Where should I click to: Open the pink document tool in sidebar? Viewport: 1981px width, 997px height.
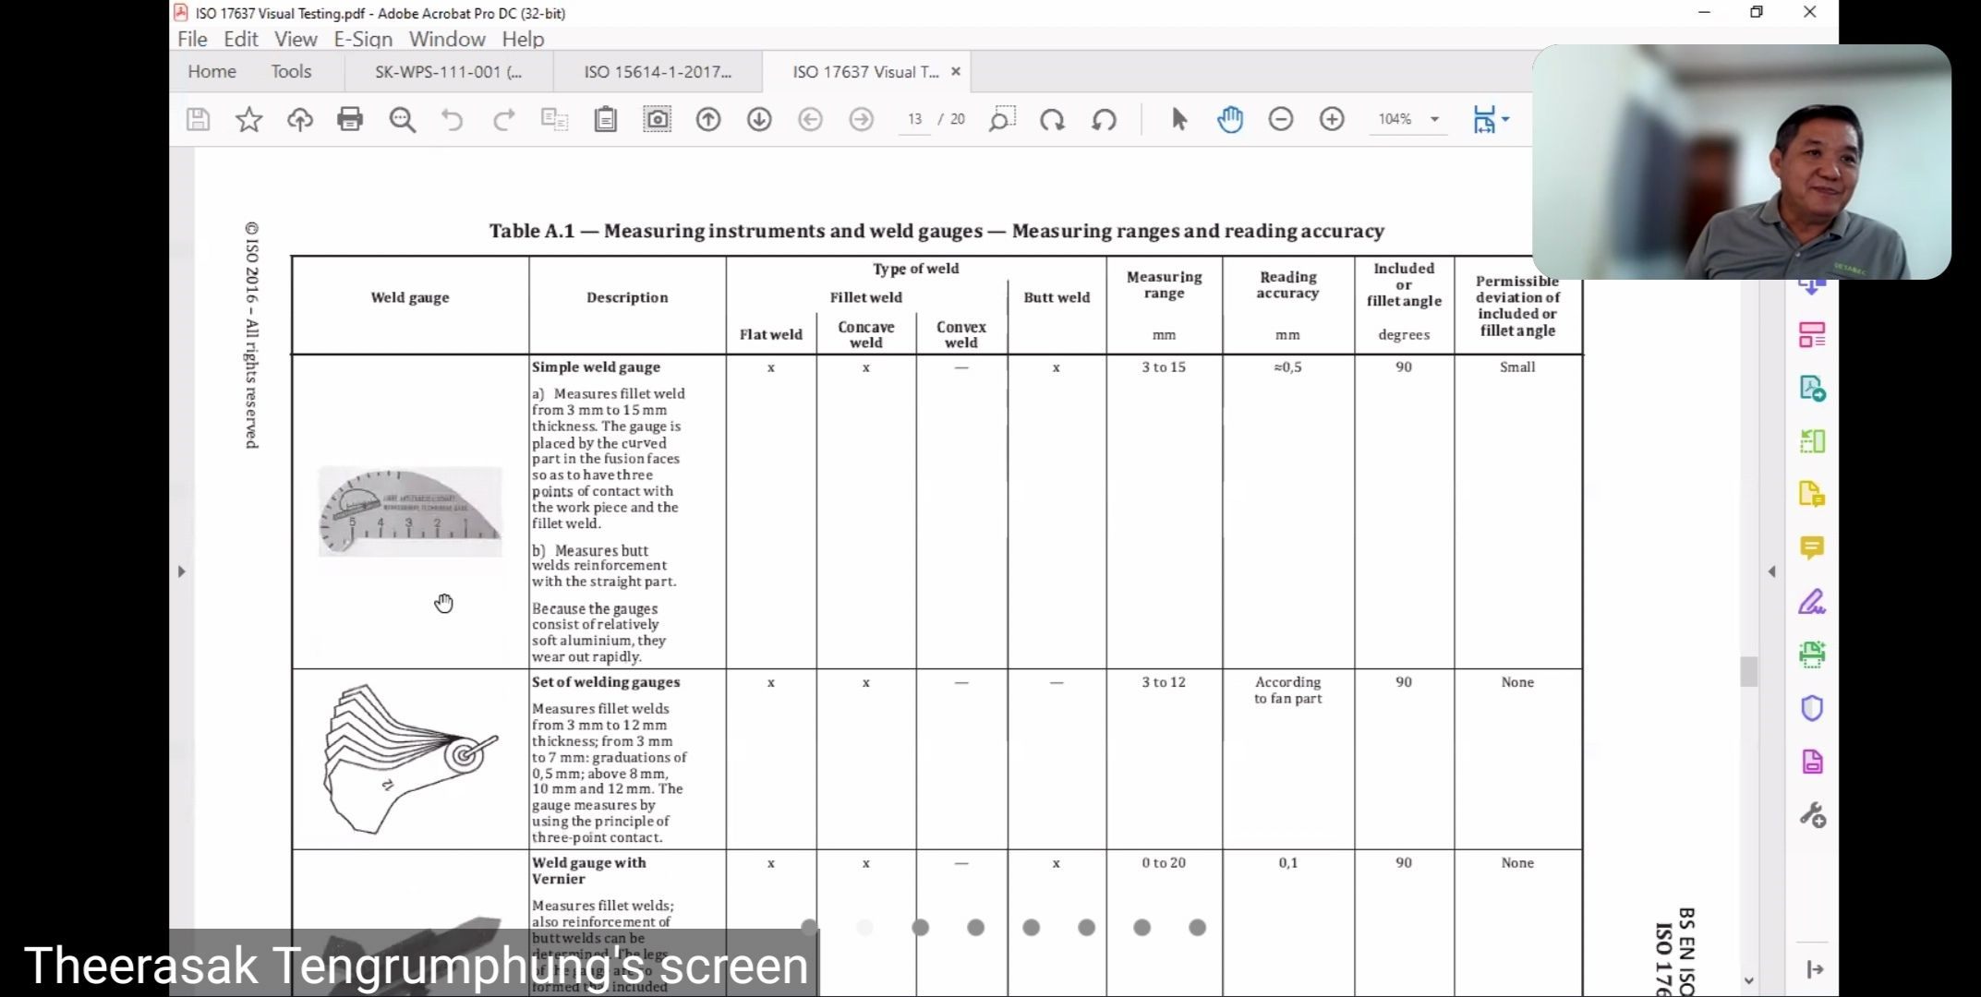(x=1812, y=763)
